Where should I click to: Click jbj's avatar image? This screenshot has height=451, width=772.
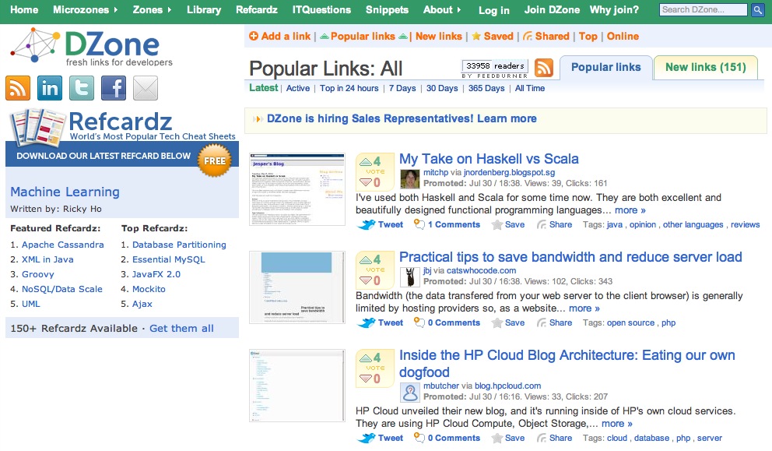(409, 277)
